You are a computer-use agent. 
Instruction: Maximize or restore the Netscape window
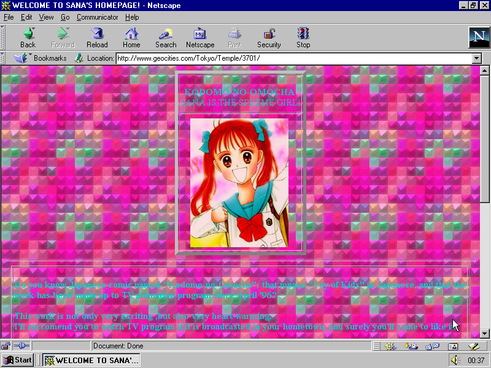click(473, 6)
